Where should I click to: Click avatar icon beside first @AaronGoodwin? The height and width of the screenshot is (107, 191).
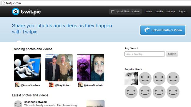coord(17,85)
